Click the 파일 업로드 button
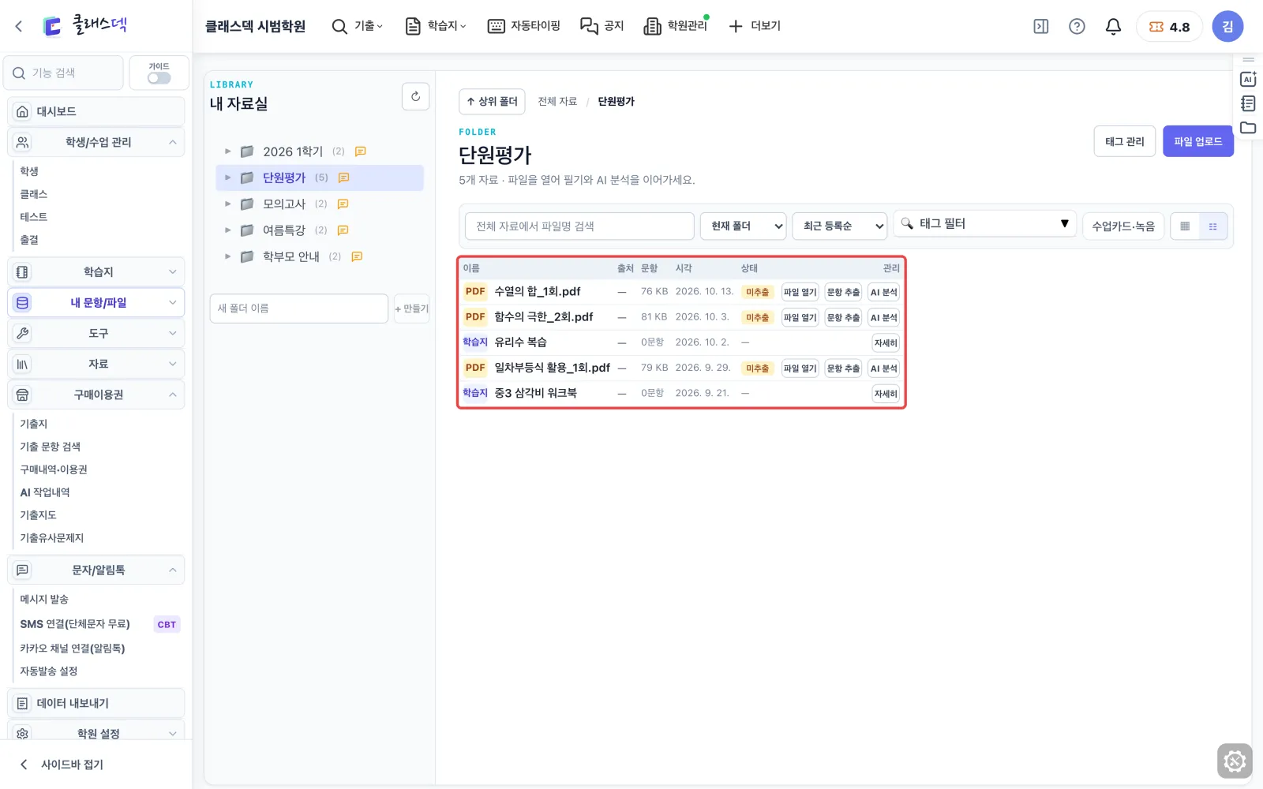 point(1197,141)
